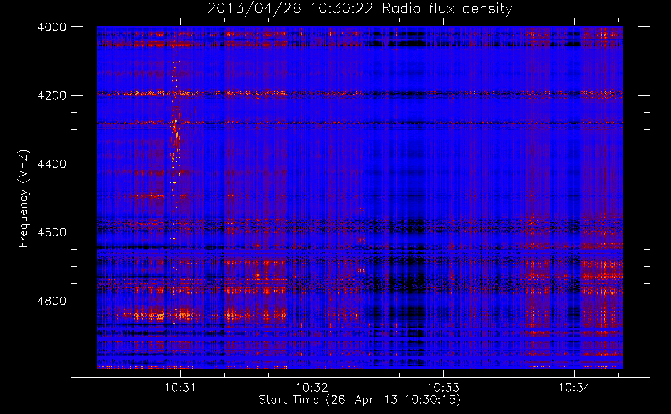Screen dimensions: 671x414
Task: Click the "Frequency (MHZ)" axis title
Action: point(24,199)
